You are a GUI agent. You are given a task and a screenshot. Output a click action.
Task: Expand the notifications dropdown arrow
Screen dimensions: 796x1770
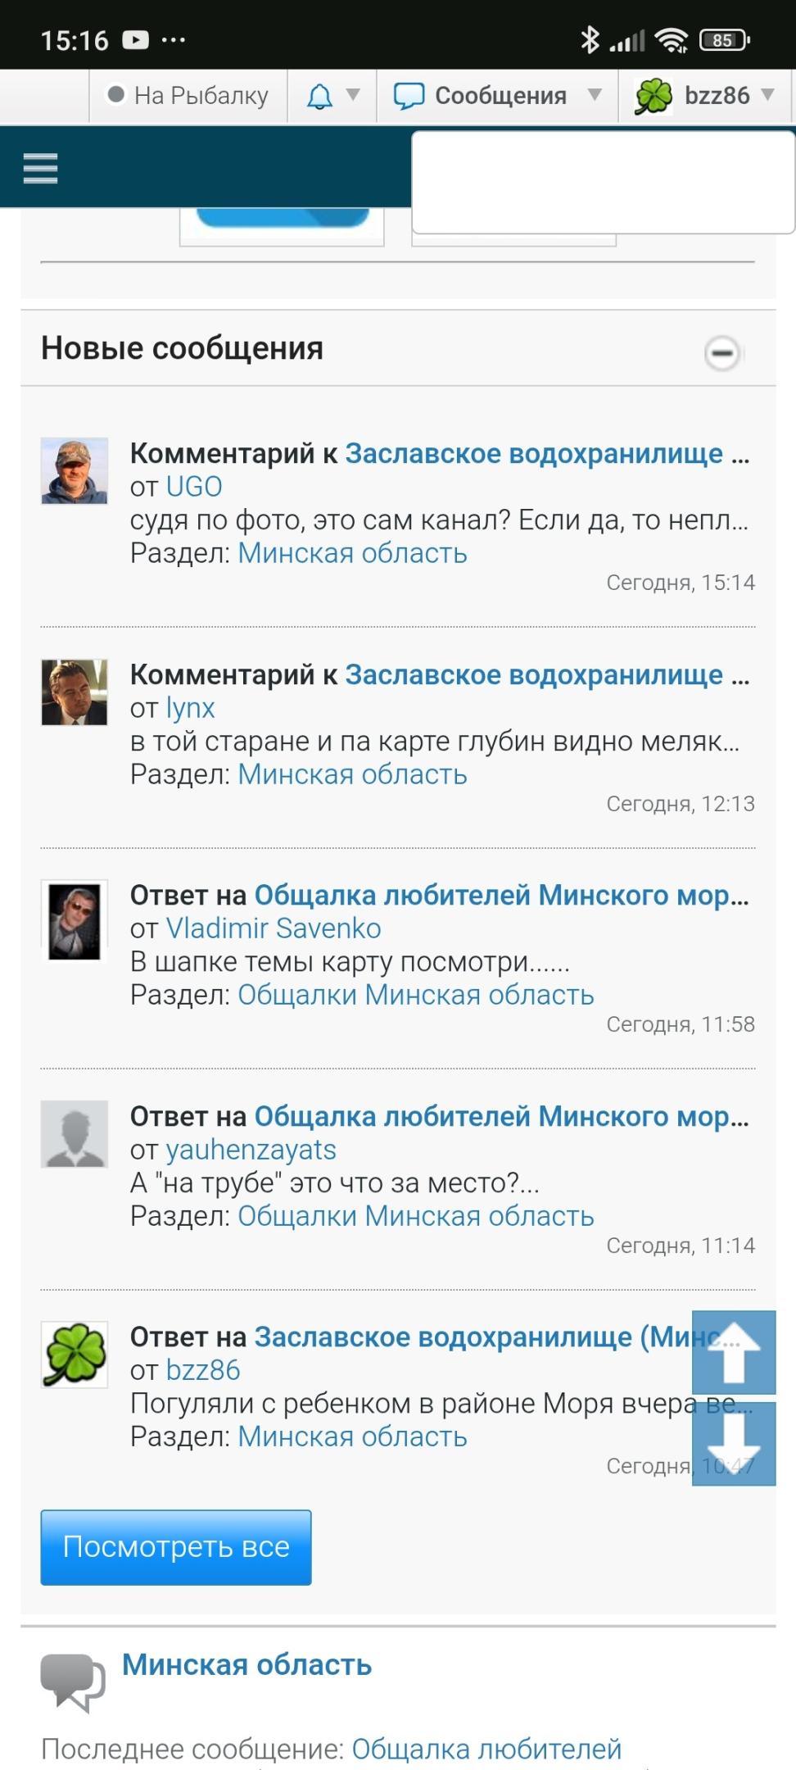tap(353, 95)
